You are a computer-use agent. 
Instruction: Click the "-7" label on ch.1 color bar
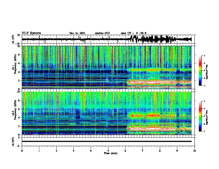(x=204, y=86)
